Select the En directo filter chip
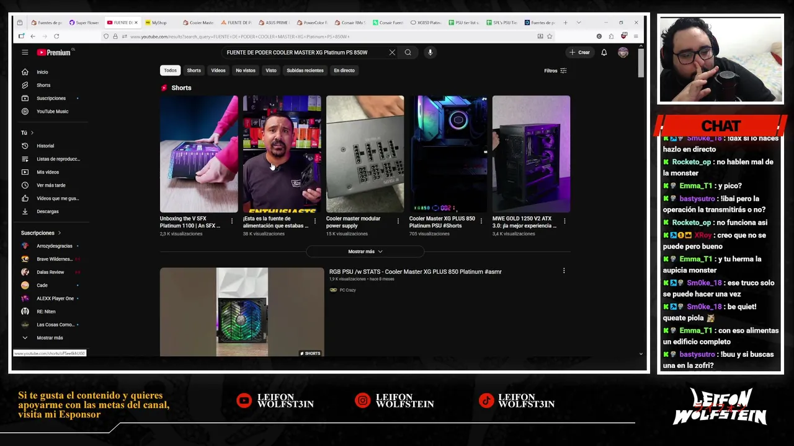Image resolution: width=794 pixels, height=446 pixels. 344,71
